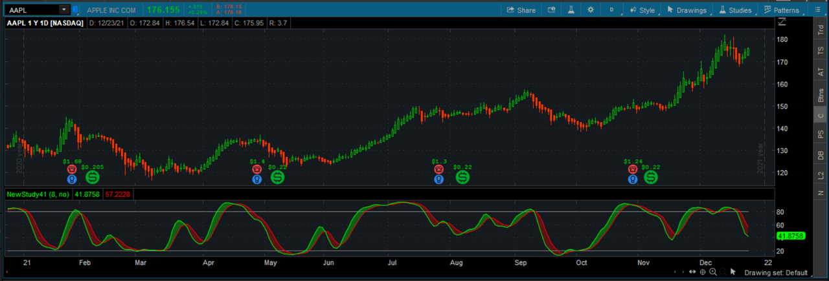Open the quick time frame camera icon
Image resolution: width=829 pixels, height=281 pixels.
click(551, 10)
